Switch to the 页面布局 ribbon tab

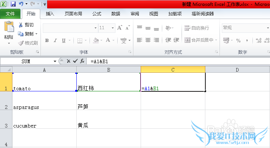[x=73, y=14]
